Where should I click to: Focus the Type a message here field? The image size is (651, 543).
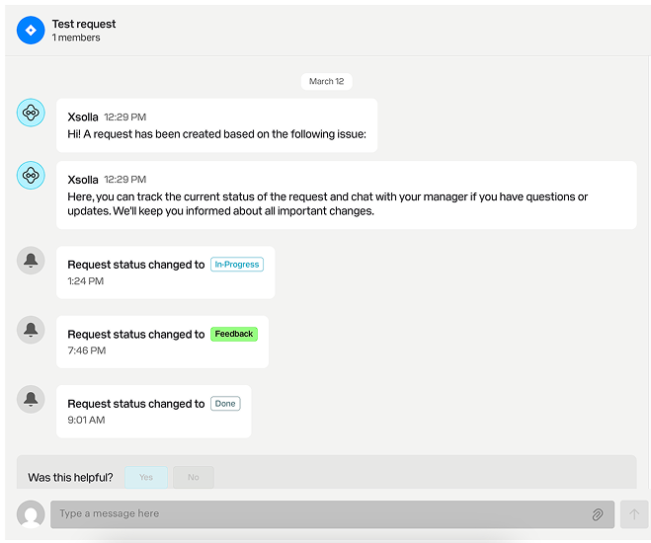(x=332, y=514)
